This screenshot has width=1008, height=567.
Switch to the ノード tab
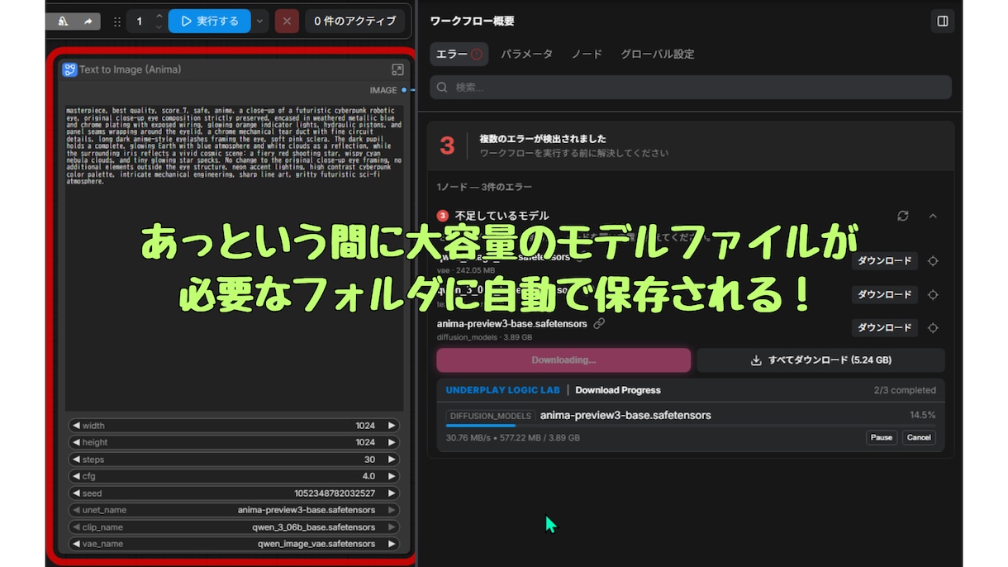tap(587, 54)
